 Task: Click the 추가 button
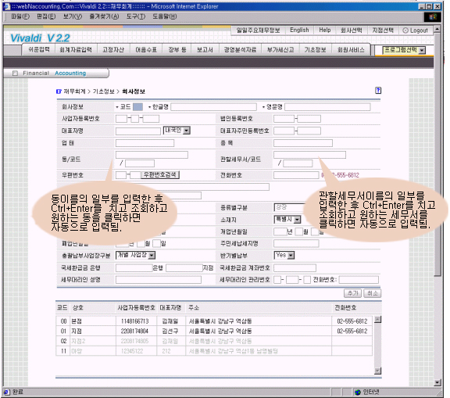(x=352, y=293)
